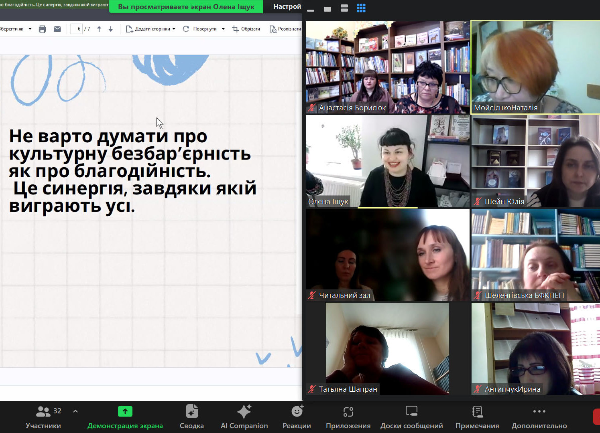Click the green 'Вы просматриваете экран Олена Іщук' banner
The height and width of the screenshot is (433, 600).
(x=186, y=7)
